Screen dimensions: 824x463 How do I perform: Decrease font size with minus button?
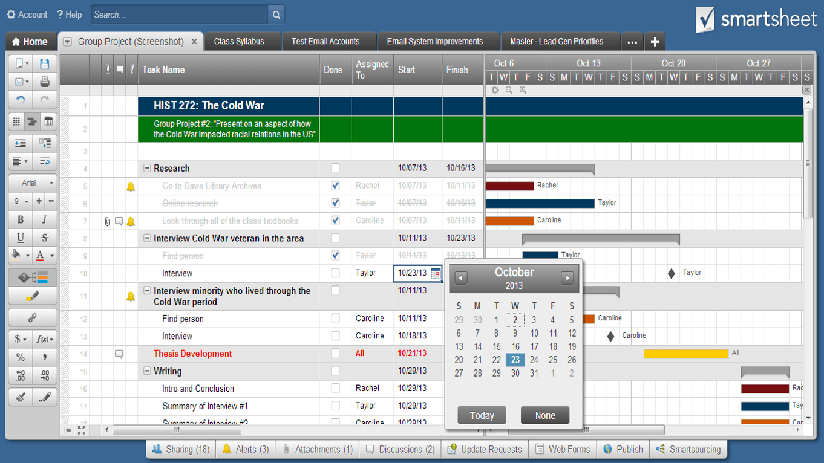(x=51, y=201)
